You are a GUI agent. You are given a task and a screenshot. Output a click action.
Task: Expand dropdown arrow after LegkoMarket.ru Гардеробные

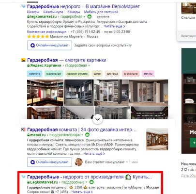tap(87, 182)
